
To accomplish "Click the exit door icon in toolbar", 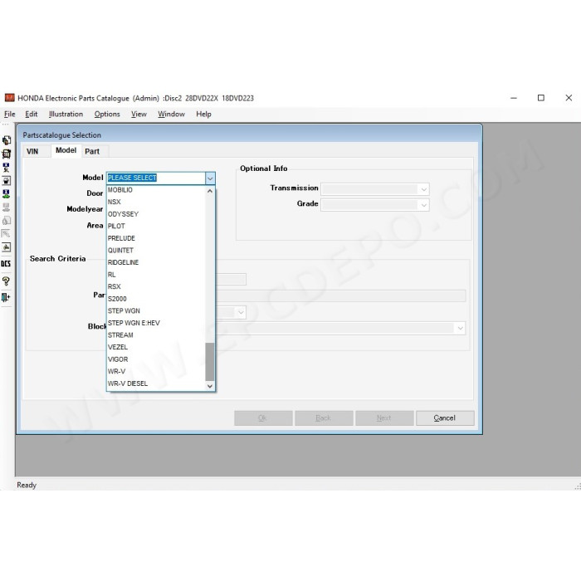I will pyautogui.click(x=6, y=297).
